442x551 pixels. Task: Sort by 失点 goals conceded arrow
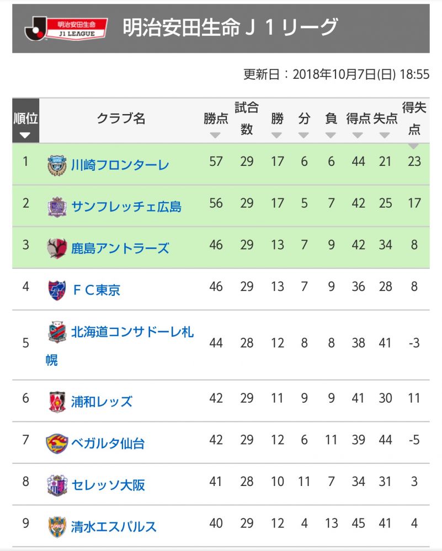[x=385, y=135]
